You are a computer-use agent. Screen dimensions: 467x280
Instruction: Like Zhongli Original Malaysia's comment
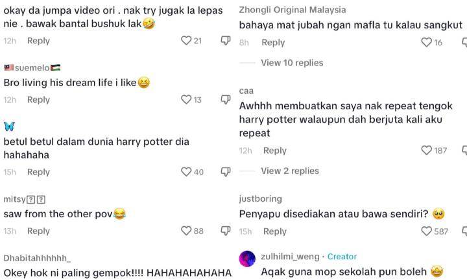(426, 43)
